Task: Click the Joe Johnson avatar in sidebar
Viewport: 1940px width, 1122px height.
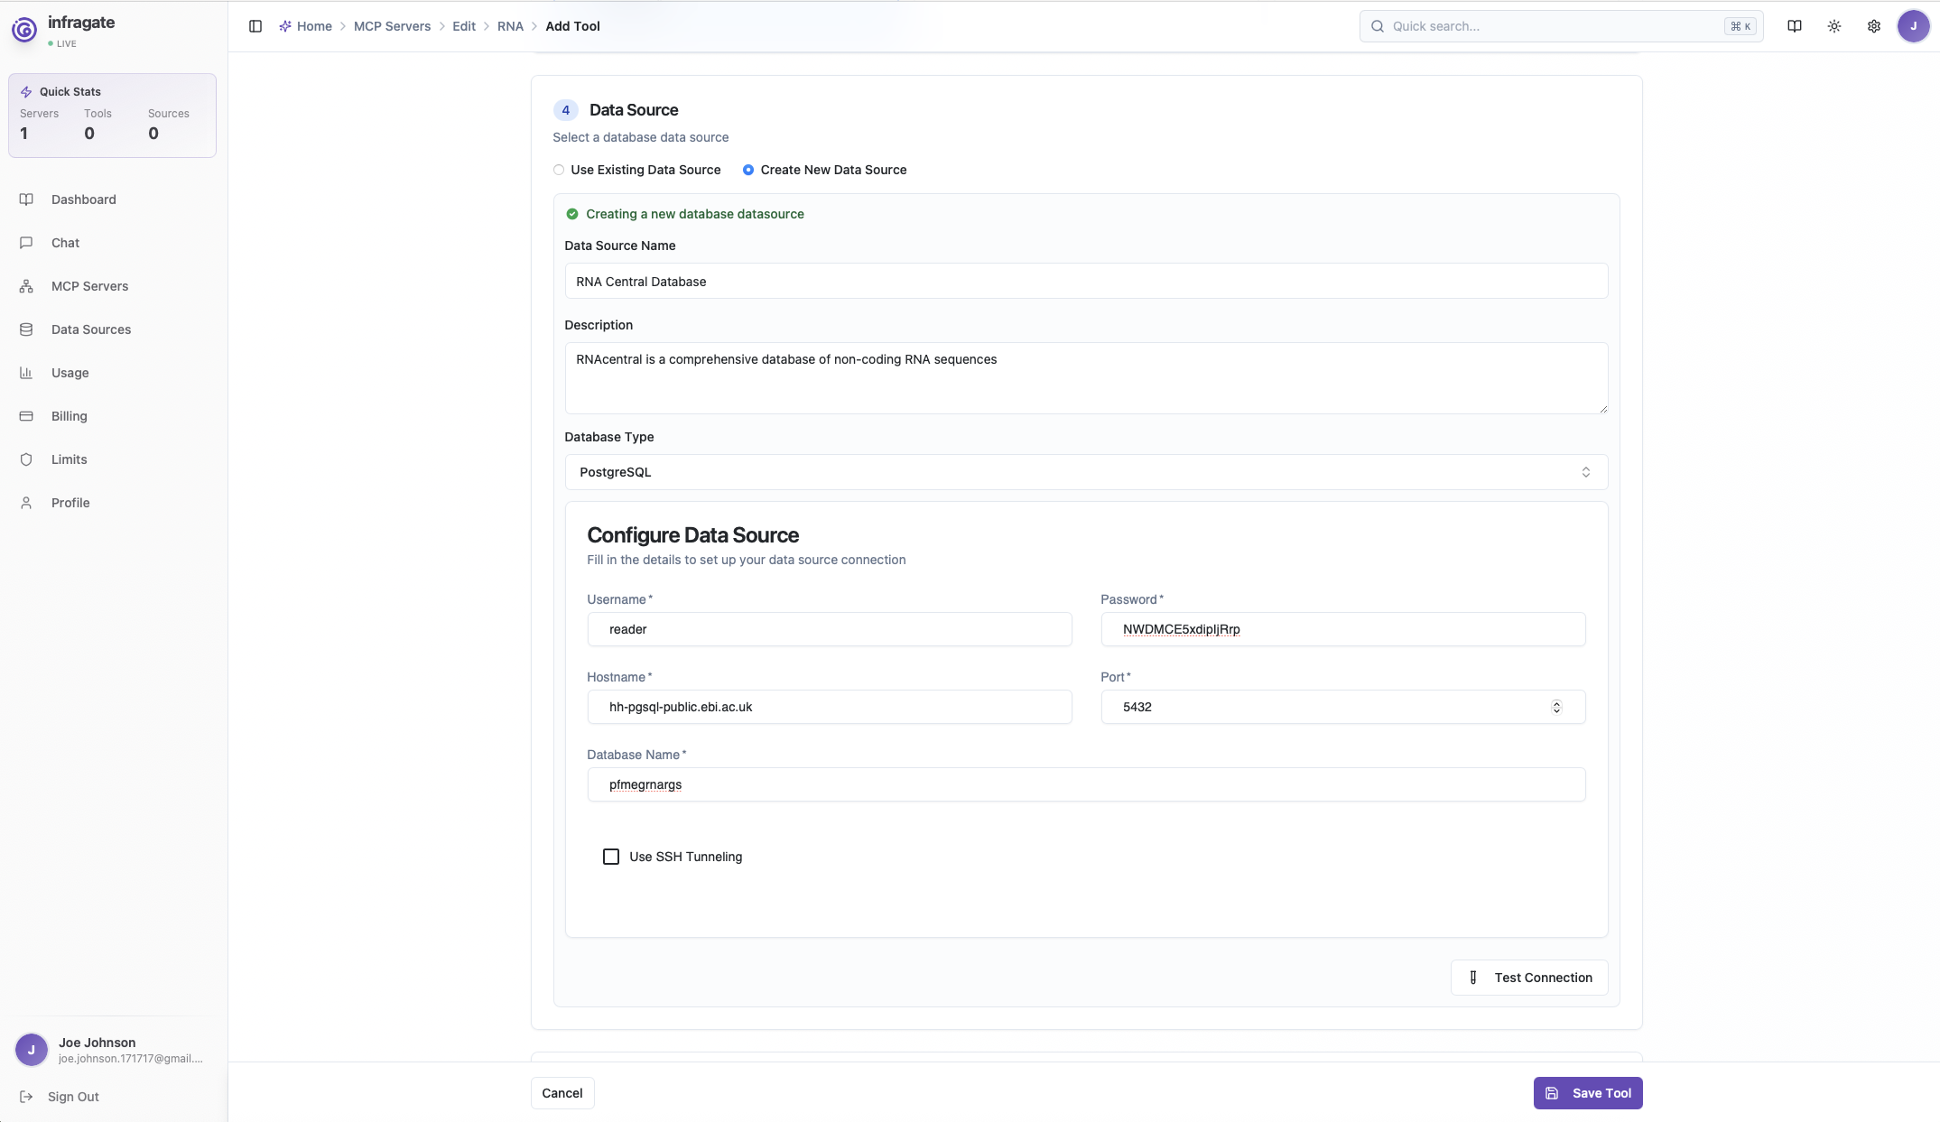Action: 32,1050
